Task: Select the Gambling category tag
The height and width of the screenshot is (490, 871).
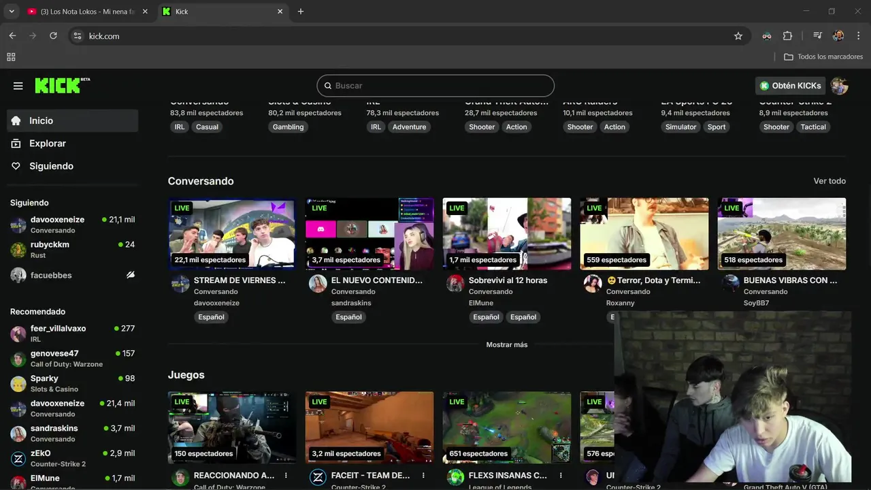Action: pyautogui.click(x=288, y=127)
